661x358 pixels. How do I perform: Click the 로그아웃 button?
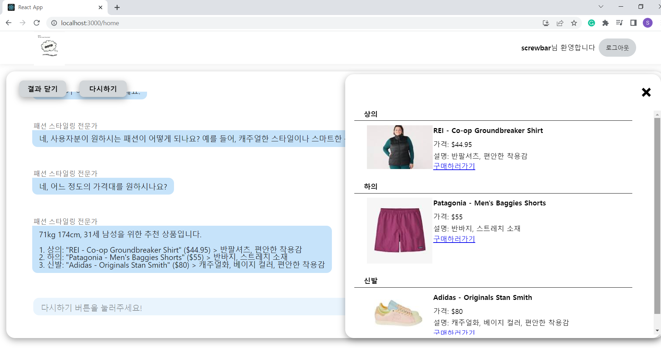coord(617,48)
